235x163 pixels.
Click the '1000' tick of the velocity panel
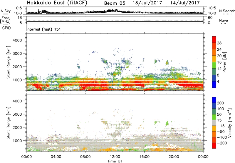tap(17, 141)
